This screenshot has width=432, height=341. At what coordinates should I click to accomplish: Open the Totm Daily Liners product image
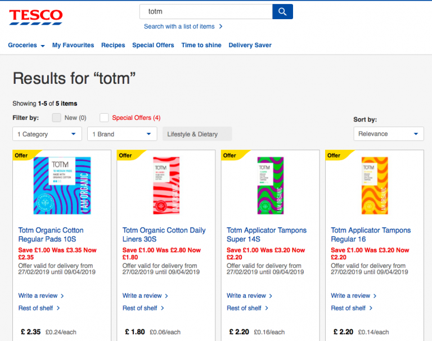[x=166, y=185]
